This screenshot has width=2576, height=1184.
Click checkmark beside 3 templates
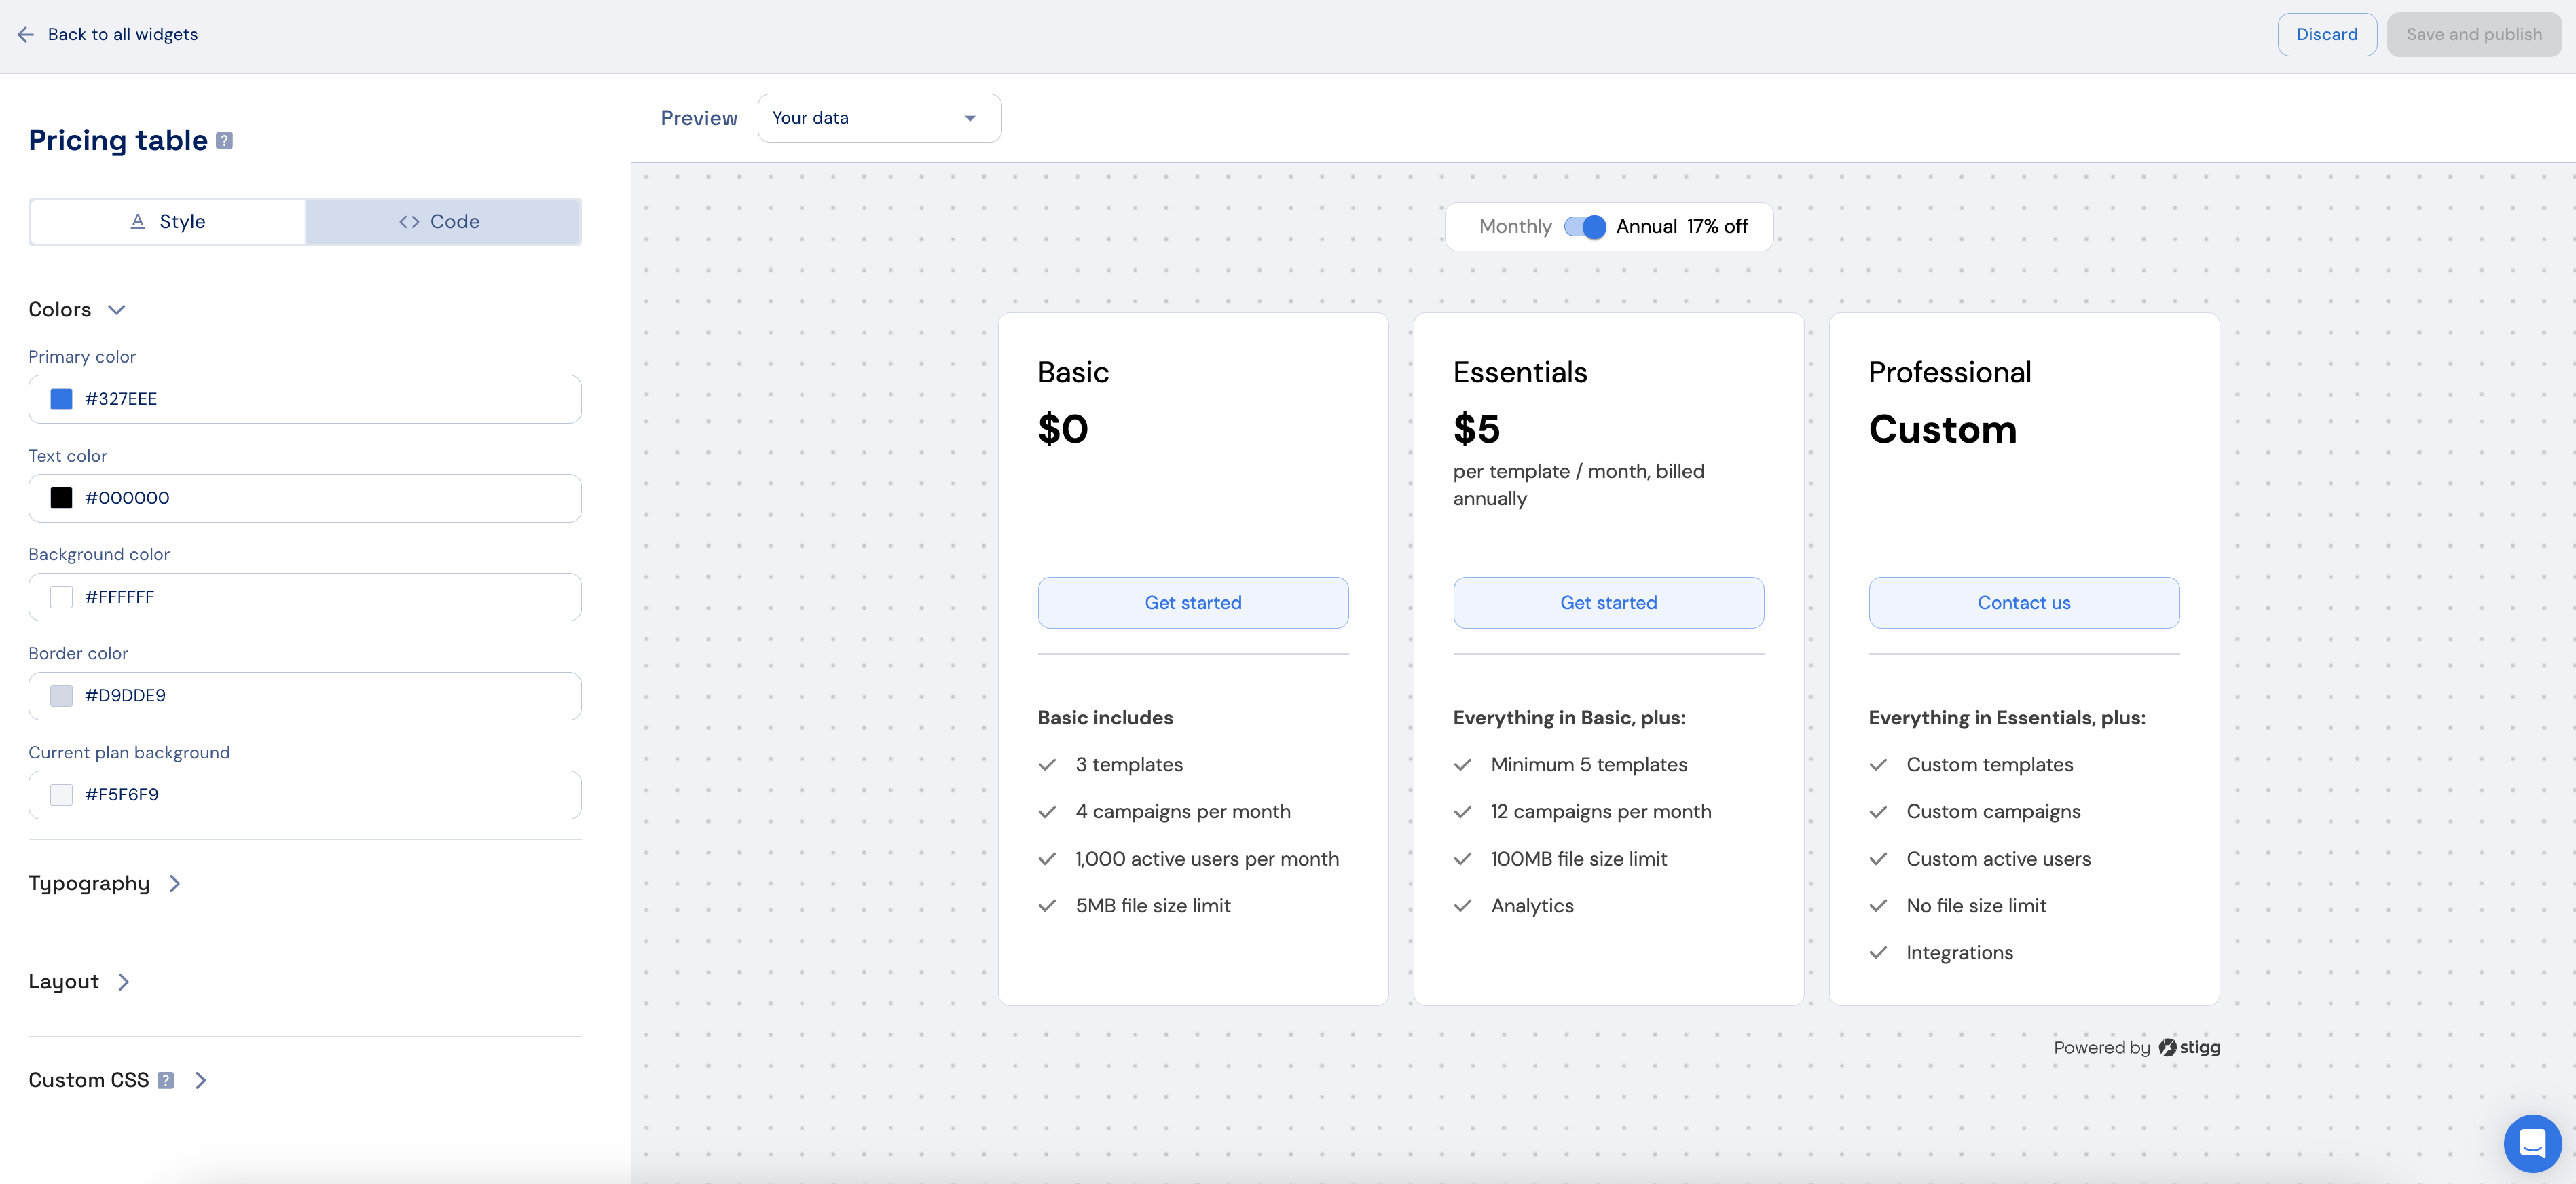[x=1047, y=765]
